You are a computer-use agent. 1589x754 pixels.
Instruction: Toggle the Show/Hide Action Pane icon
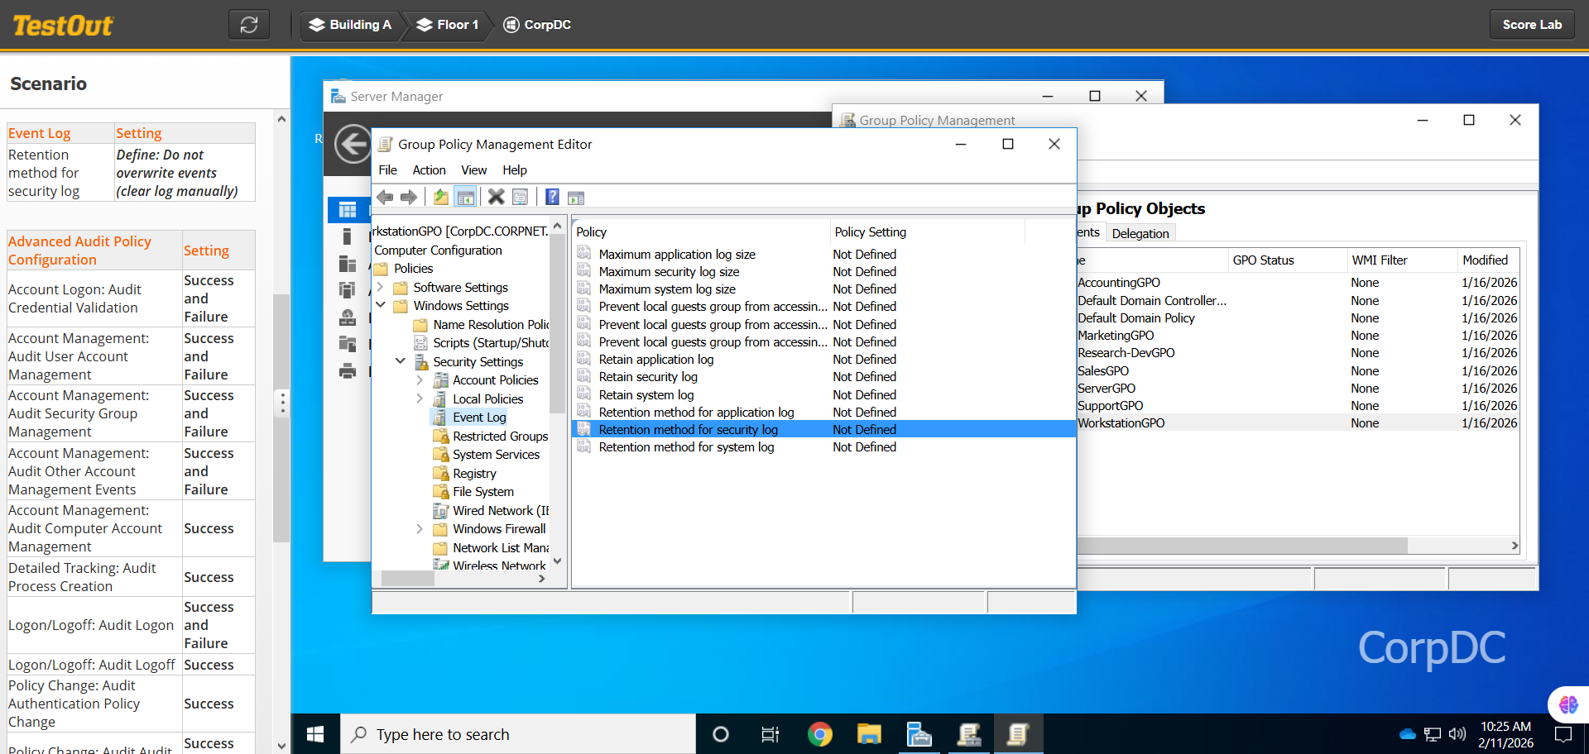click(576, 197)
